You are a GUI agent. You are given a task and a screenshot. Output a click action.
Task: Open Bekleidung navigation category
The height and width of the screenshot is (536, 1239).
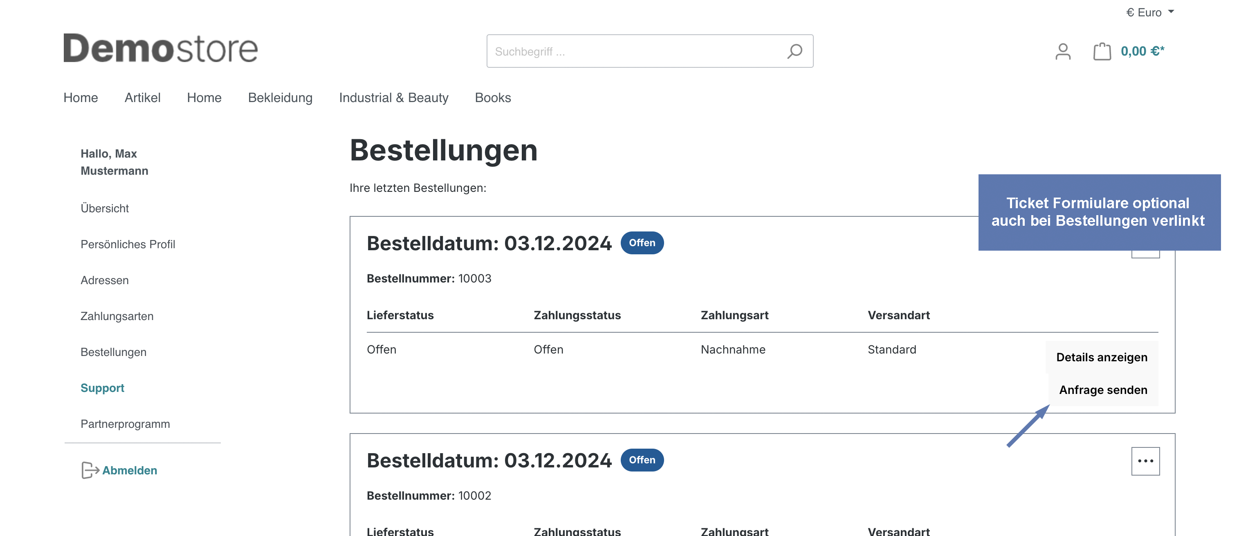tap(280, 98)
